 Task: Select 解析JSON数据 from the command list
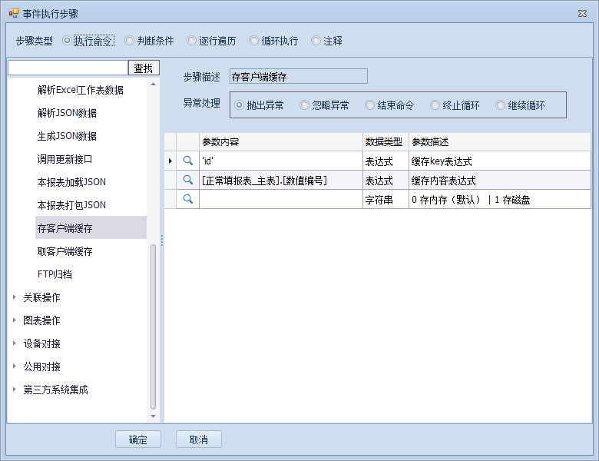click(67, 113)
